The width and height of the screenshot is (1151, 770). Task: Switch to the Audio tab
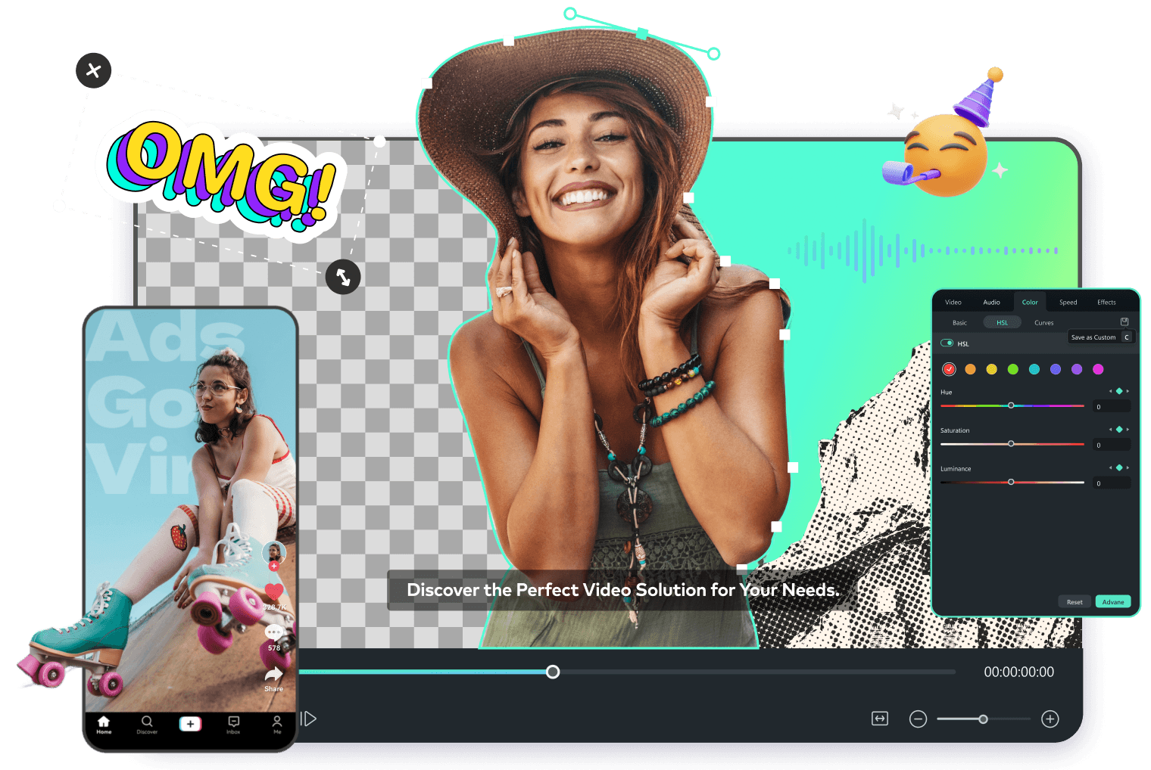[x=991, y=302]
